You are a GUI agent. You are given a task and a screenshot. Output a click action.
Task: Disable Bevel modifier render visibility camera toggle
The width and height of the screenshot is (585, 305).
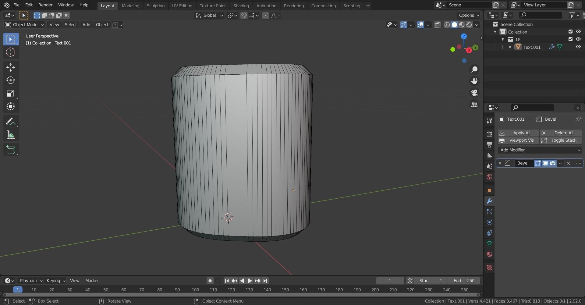click(553, 163)
